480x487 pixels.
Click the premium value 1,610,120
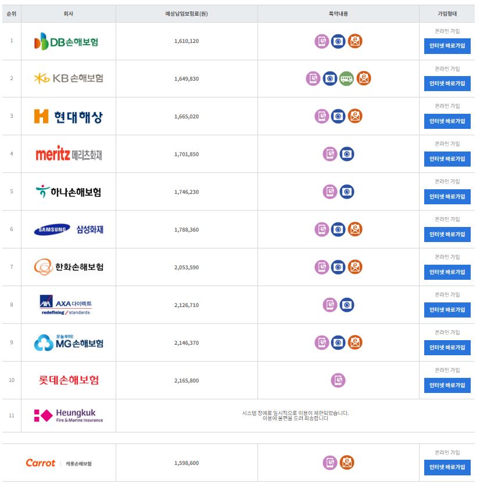pos(187,41)
